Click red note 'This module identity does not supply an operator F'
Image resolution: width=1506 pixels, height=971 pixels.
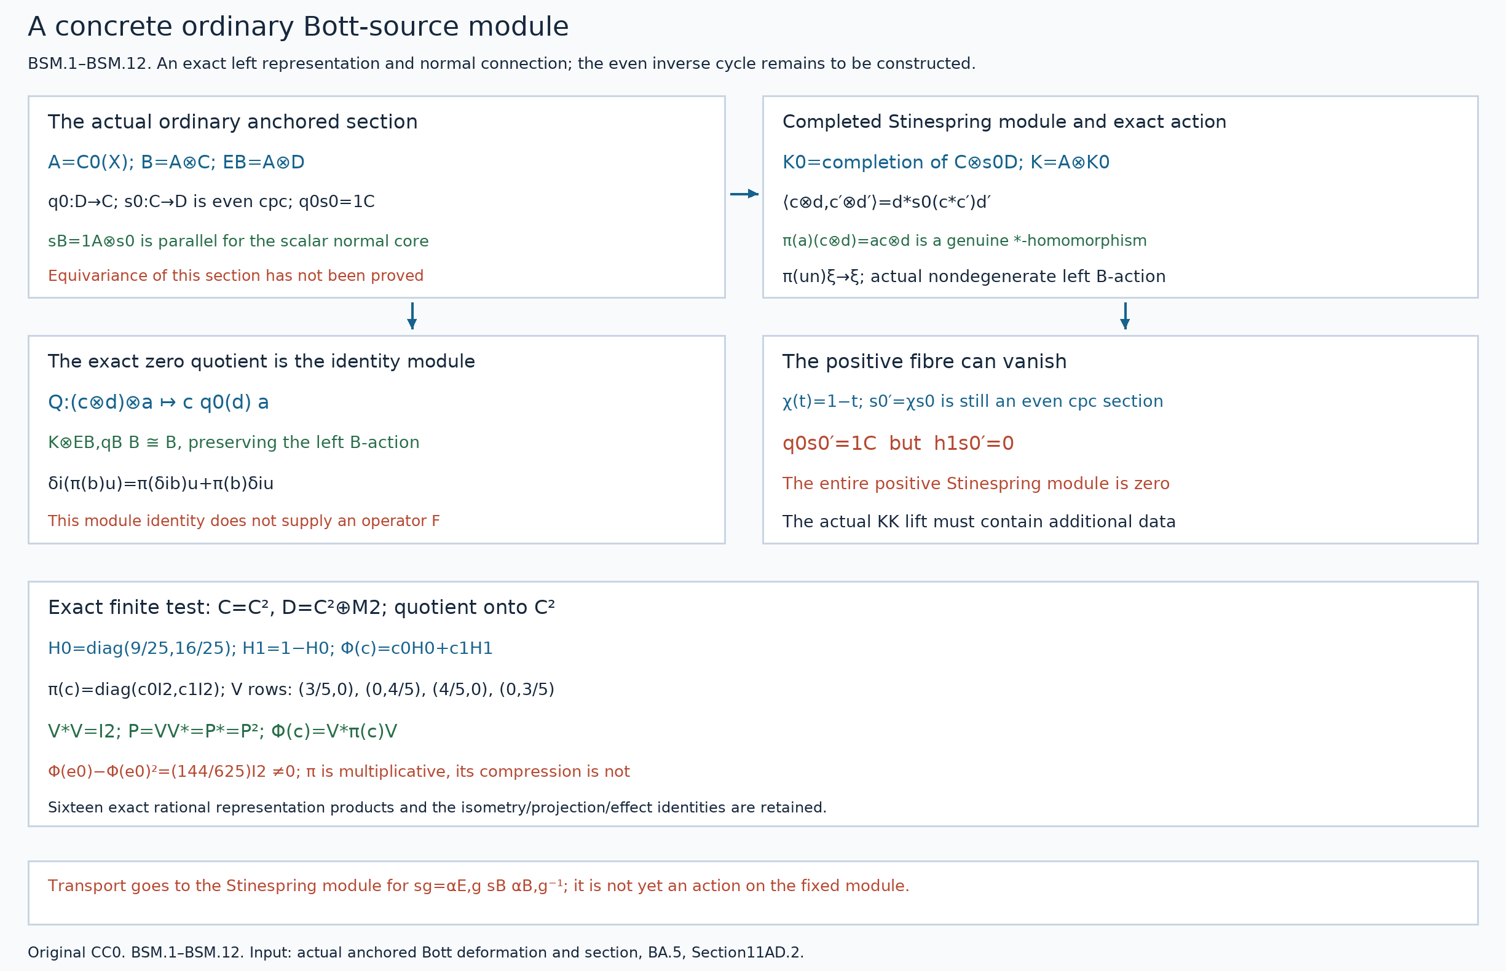click(244, 521)
